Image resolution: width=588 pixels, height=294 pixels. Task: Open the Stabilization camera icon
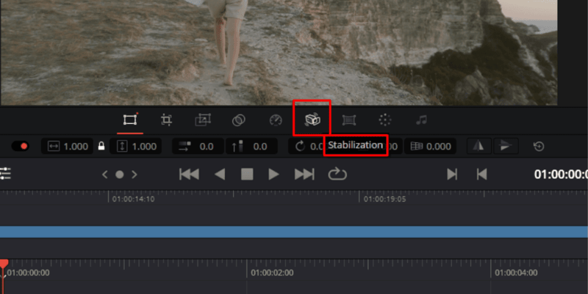[x=312, y=120]
